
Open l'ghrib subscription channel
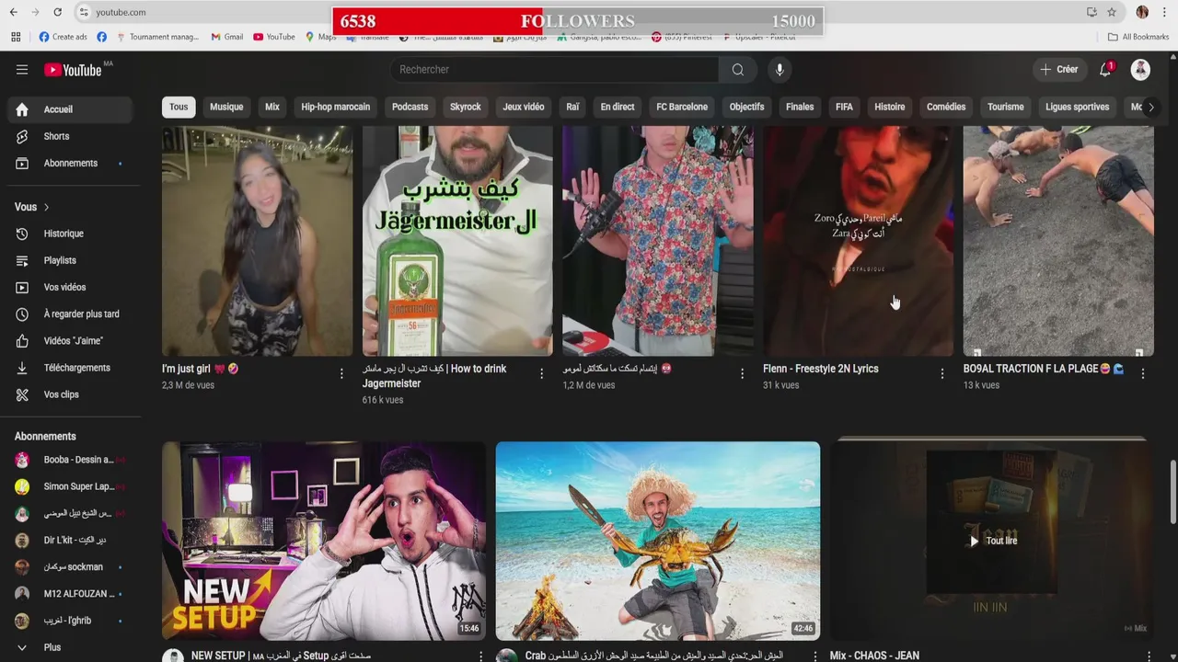pyautogui.click(x=70, y=621)
